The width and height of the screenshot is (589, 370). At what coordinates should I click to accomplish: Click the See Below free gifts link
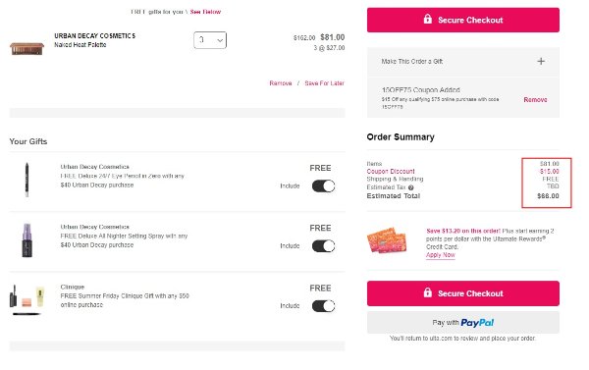[205, 12]
